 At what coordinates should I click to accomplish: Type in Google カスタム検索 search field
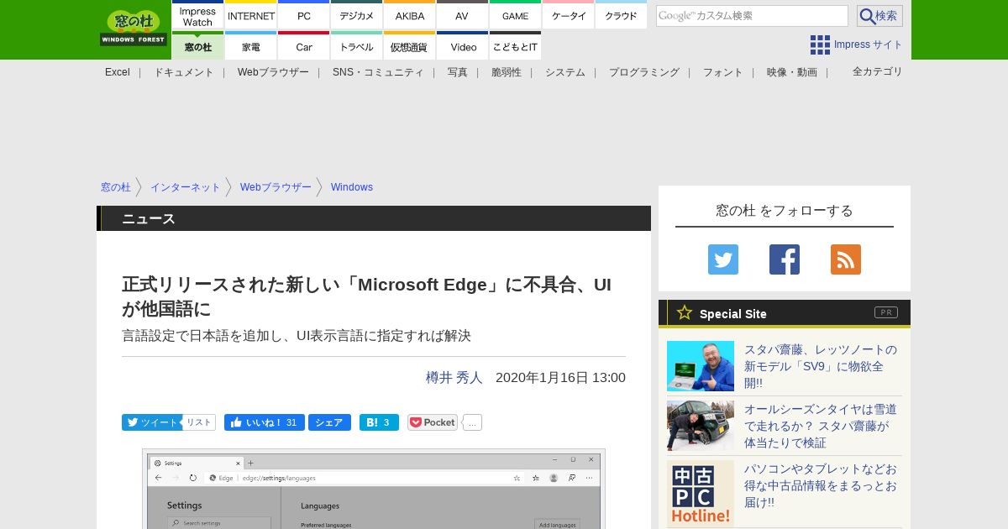pos(752,16)
